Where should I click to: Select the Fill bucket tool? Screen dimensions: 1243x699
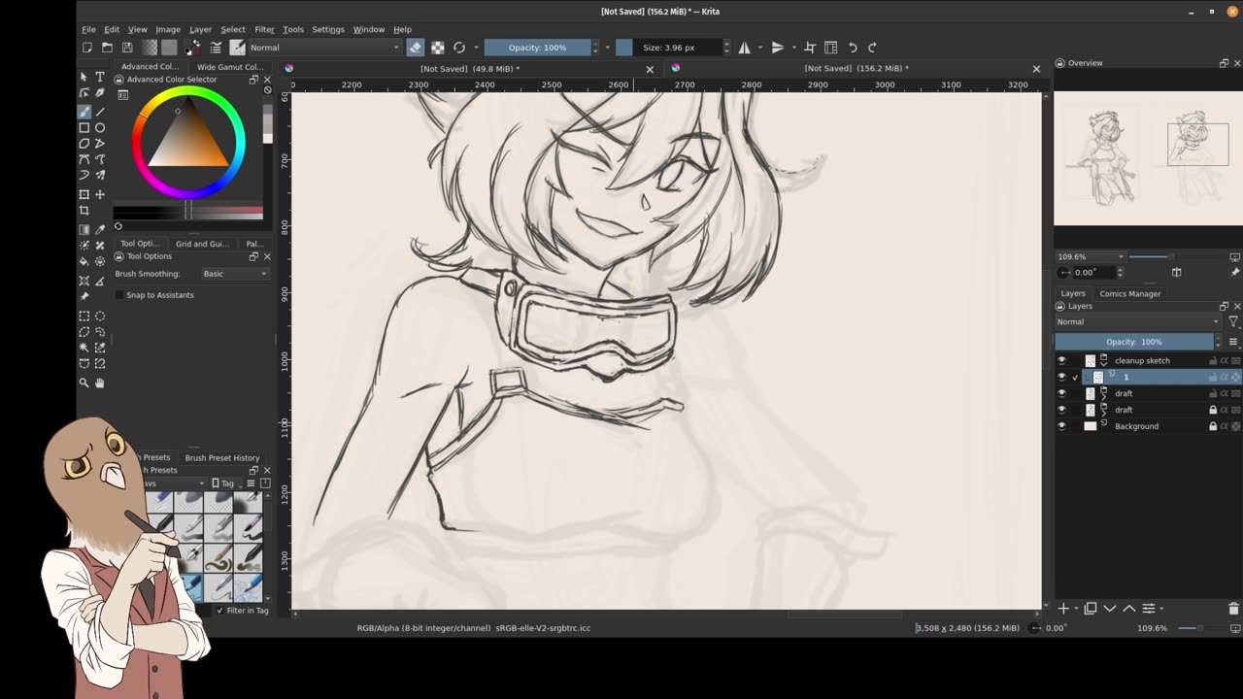tap(84, 261)
